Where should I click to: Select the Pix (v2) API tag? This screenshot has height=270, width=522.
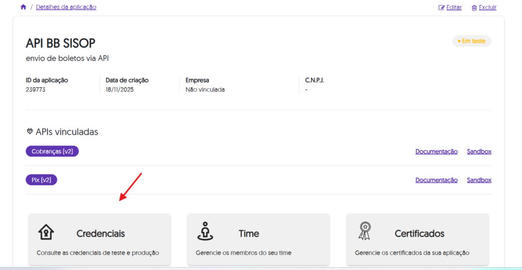41,180
